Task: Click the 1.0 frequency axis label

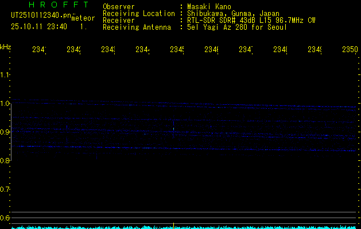Action: [5, 104]
